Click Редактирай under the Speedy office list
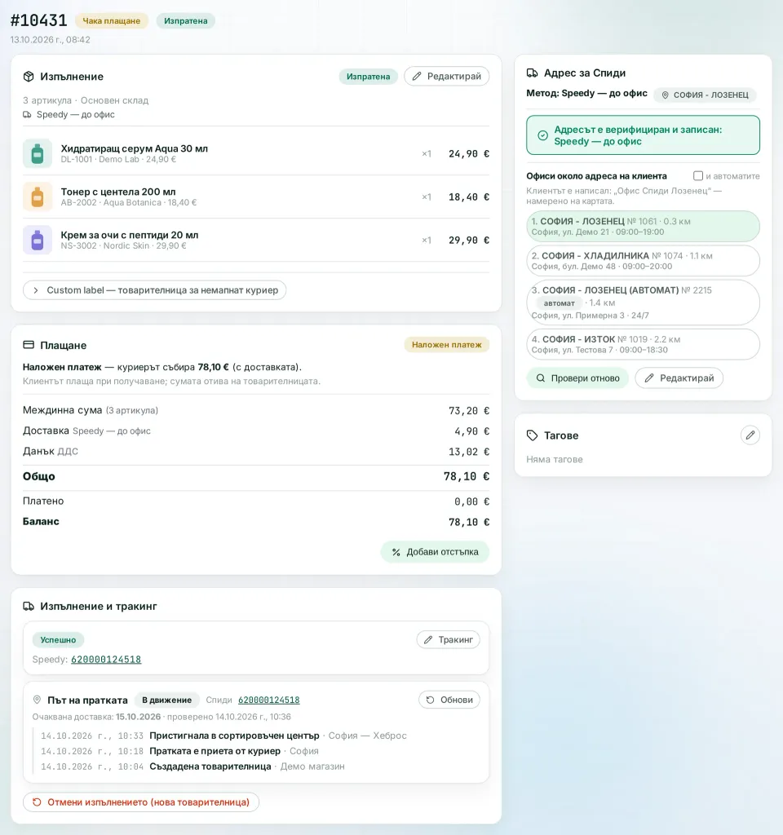 coord(679,378)
